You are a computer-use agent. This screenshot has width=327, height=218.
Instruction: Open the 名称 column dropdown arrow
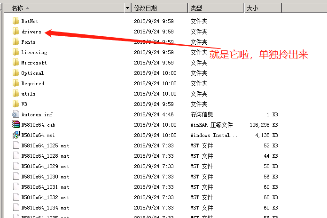tap(127, 8)
